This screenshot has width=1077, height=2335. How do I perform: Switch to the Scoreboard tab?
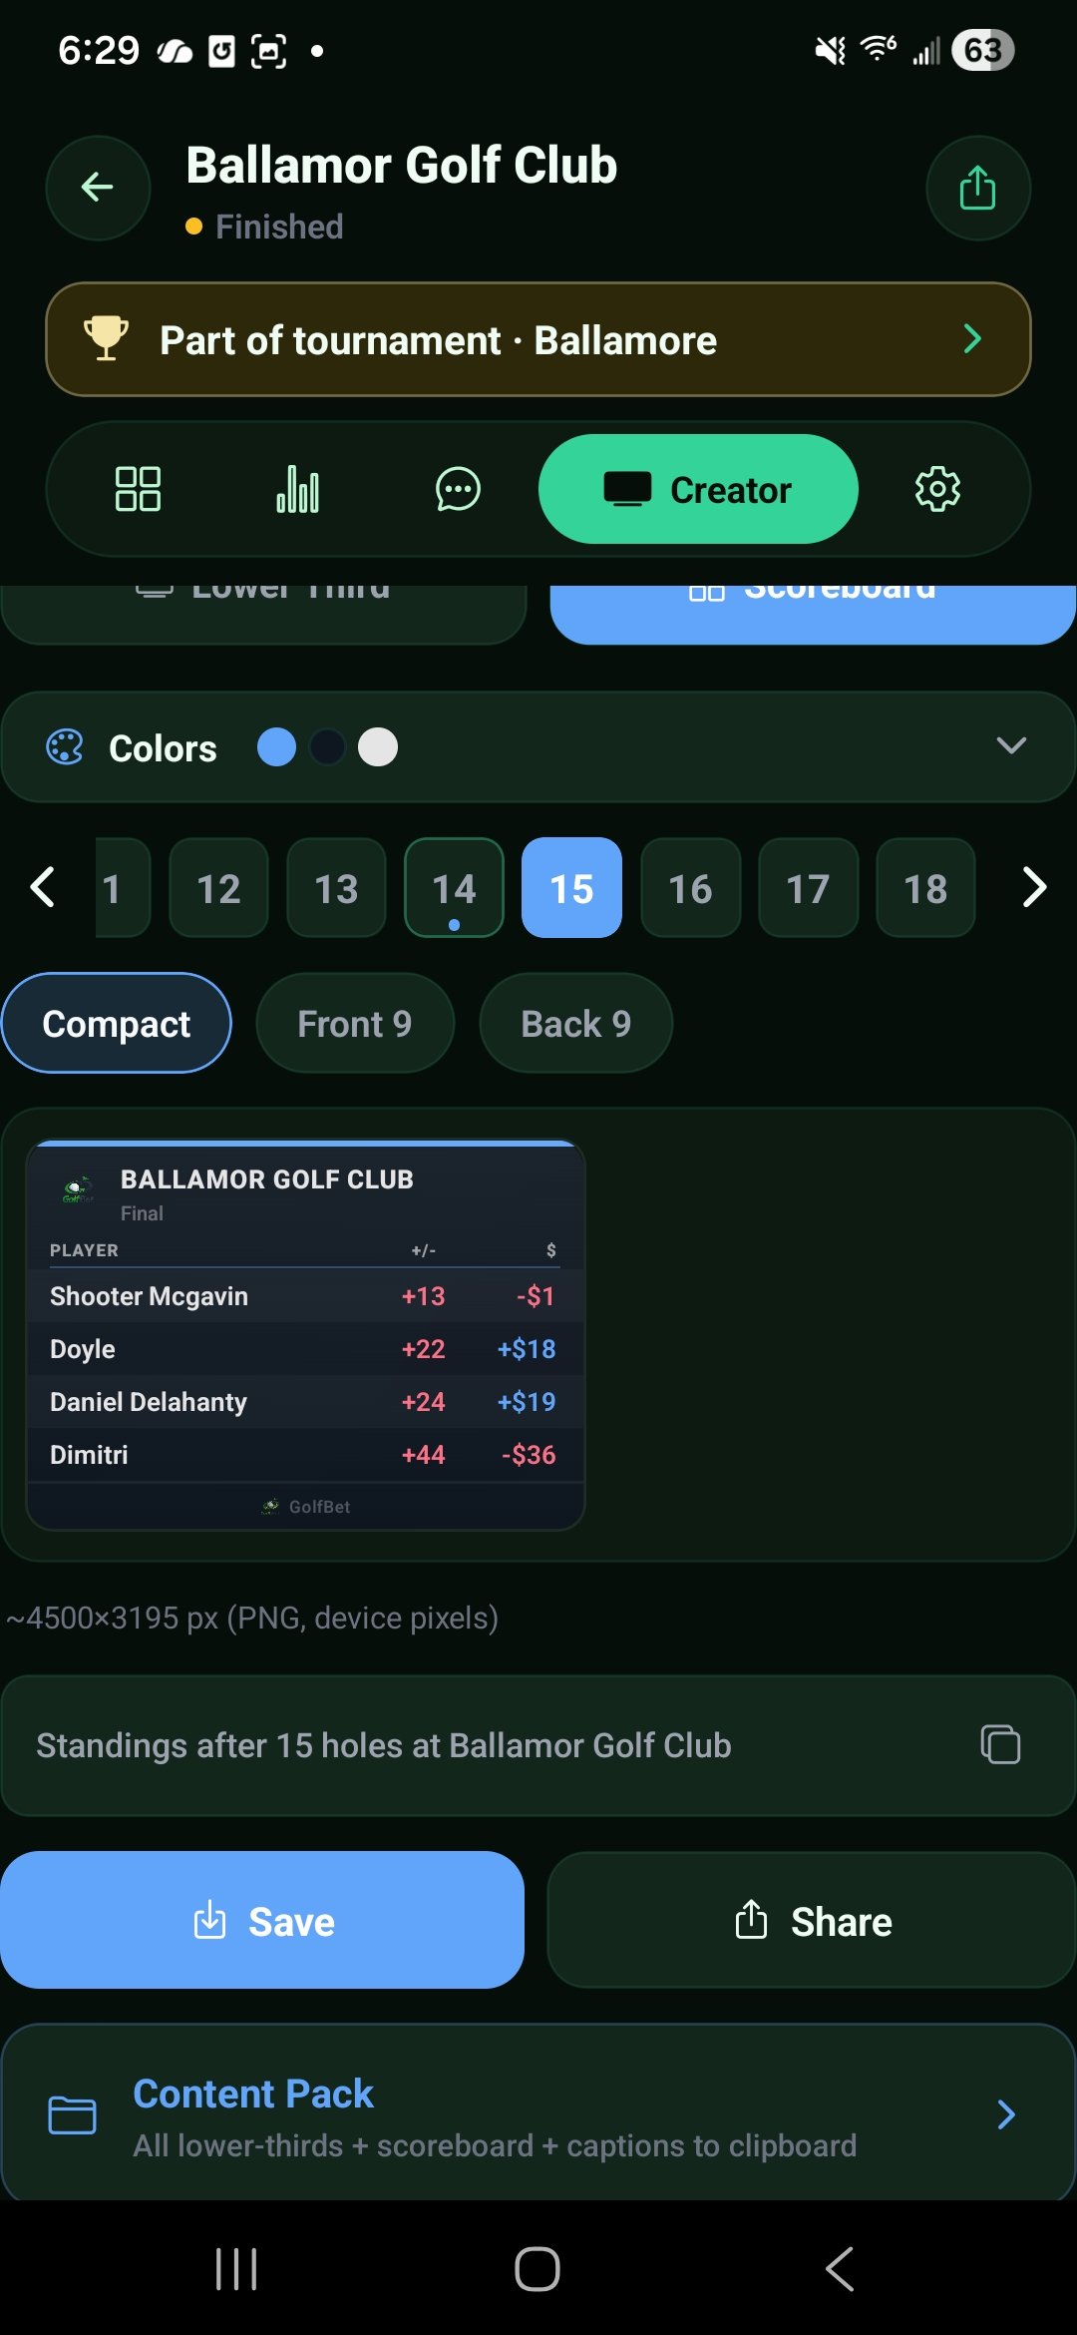813,599
